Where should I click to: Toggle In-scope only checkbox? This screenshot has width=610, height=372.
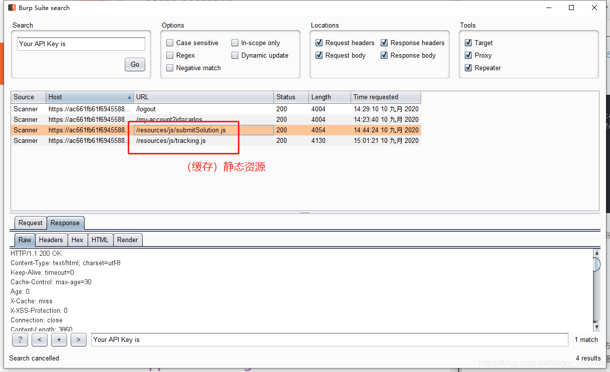pyautogui.click(x=235, y=43)
